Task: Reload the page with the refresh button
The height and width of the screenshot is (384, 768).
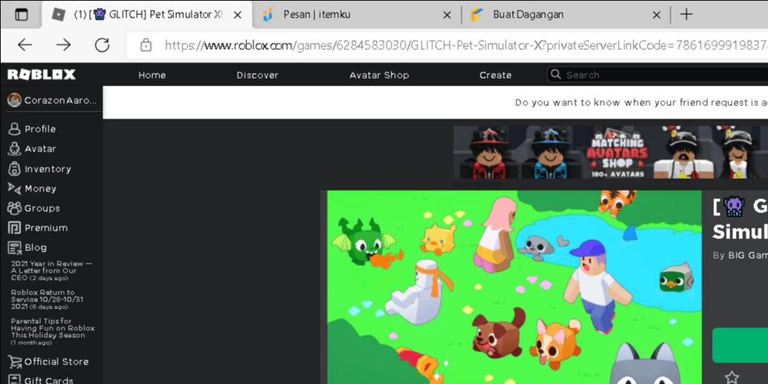Action: [102, 45]
